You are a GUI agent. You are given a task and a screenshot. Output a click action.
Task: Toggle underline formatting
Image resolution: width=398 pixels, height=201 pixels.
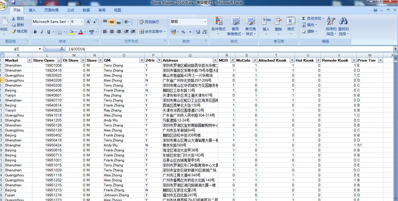click(x=49, y=32)
